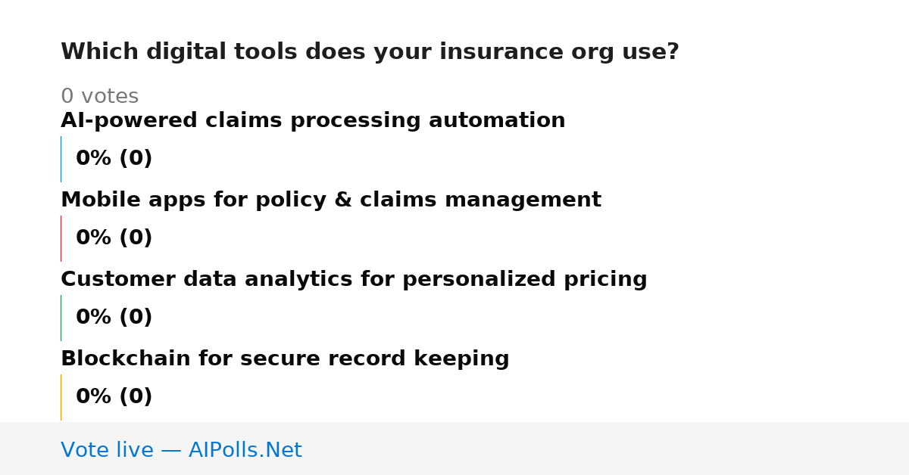The height and width of the screenshot is (475, 909).
Task: Click the word 'Blockchain' in the last option
Action: pos(127,359)
